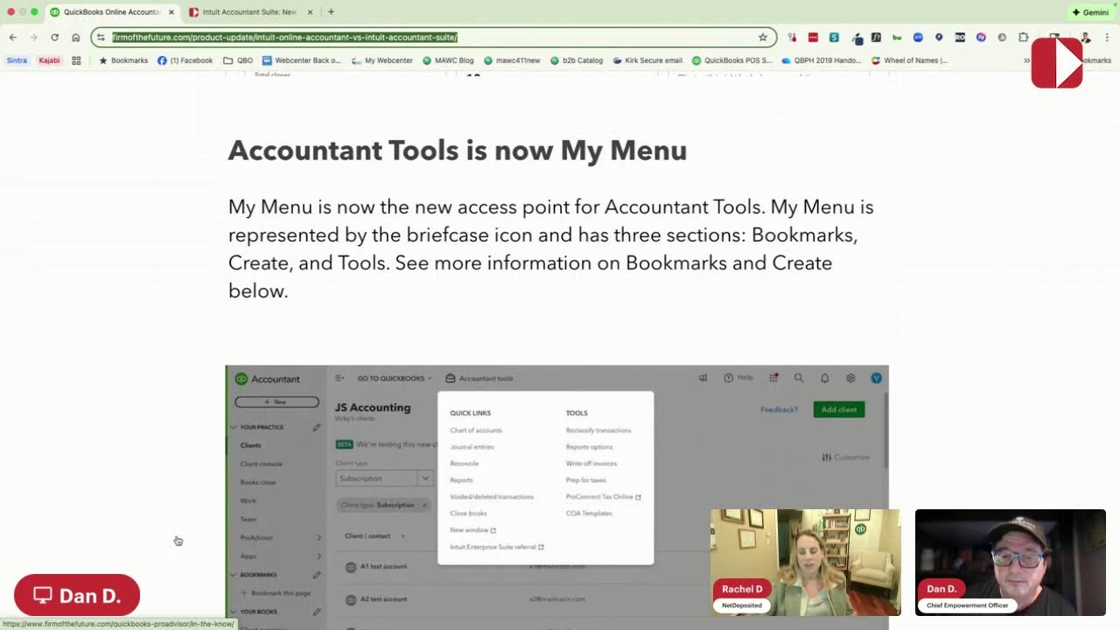Click Reclassify transactions tool entry

[598, 430]
